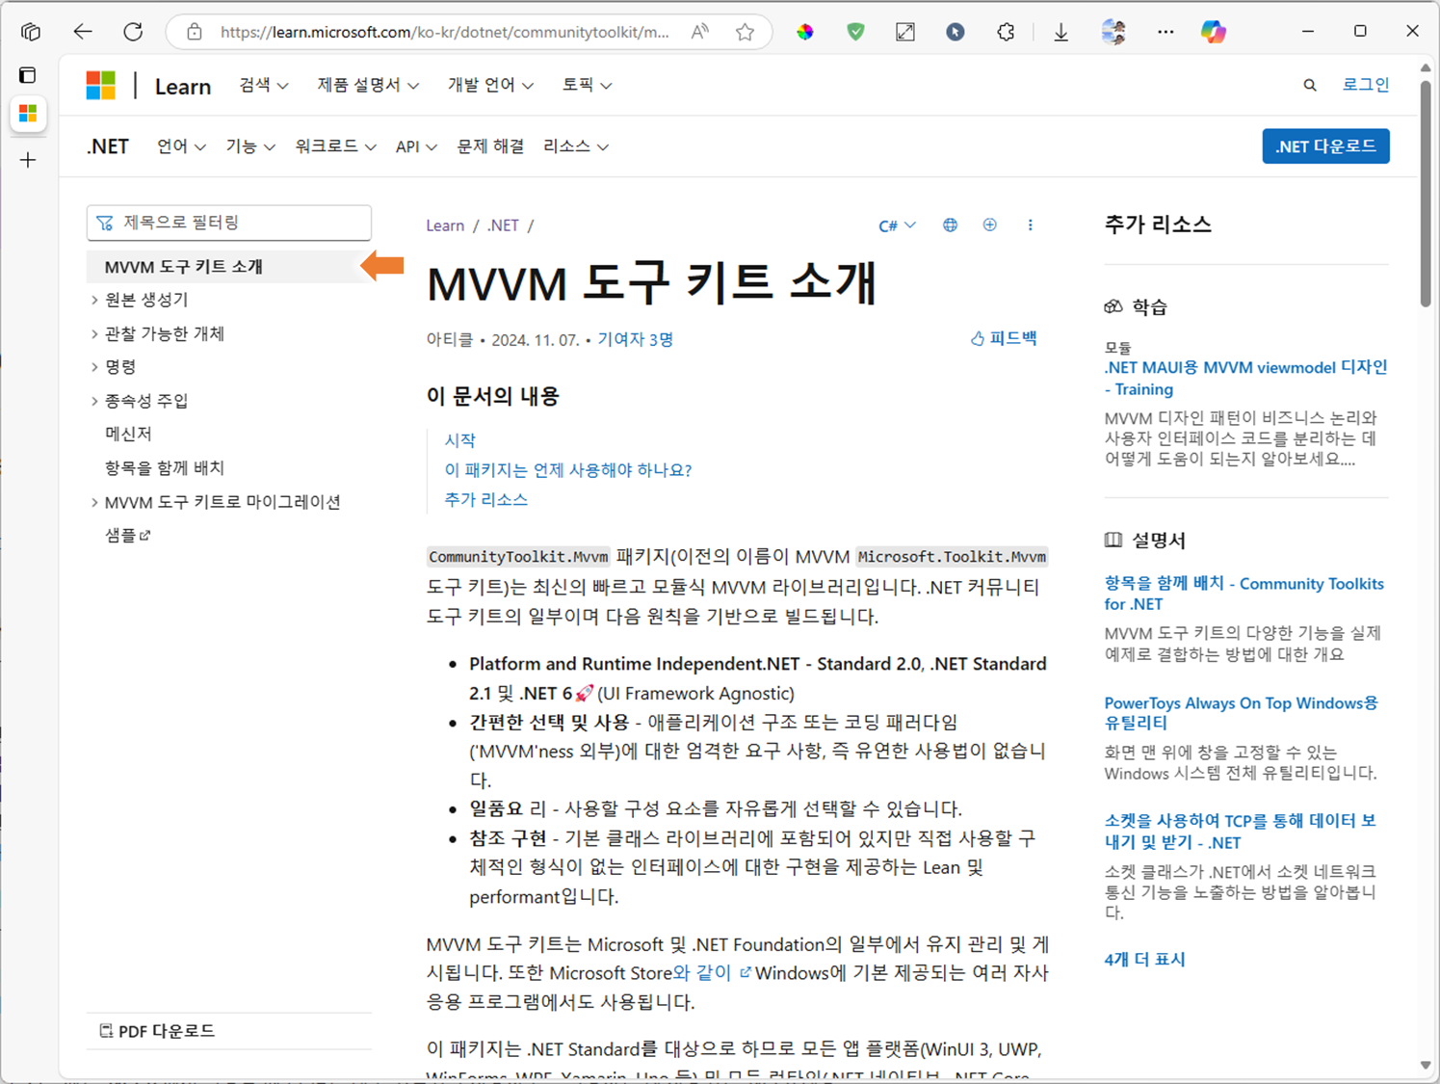Open PowerToys Always On Top link
Image resolution: width=1440 pixels, height=1084 pixels.
pos(1241,713)
